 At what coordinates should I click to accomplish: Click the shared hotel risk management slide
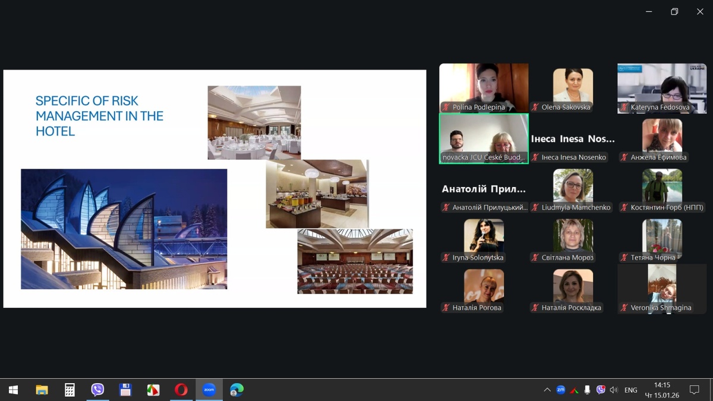[x=214, y=188]
